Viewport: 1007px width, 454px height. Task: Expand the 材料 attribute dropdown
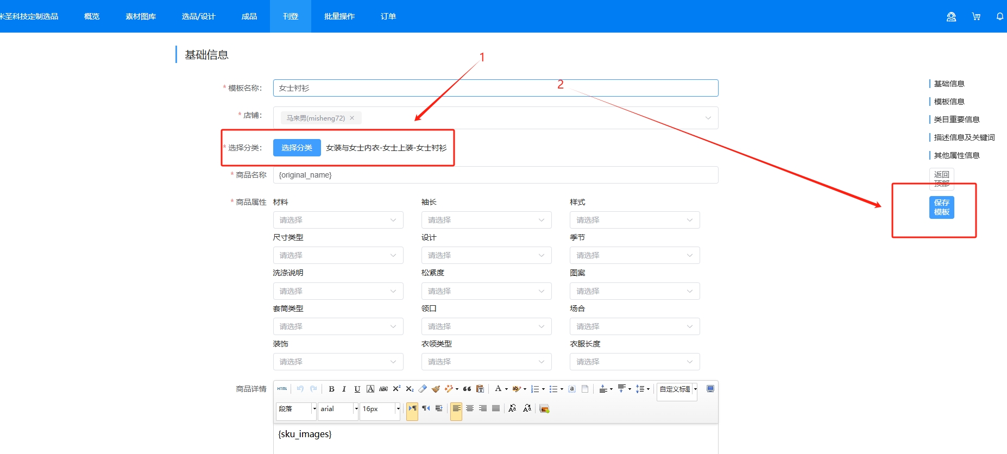338,220
